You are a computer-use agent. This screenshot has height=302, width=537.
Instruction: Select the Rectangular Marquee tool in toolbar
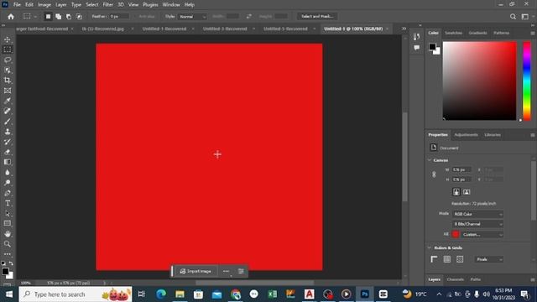8,49
